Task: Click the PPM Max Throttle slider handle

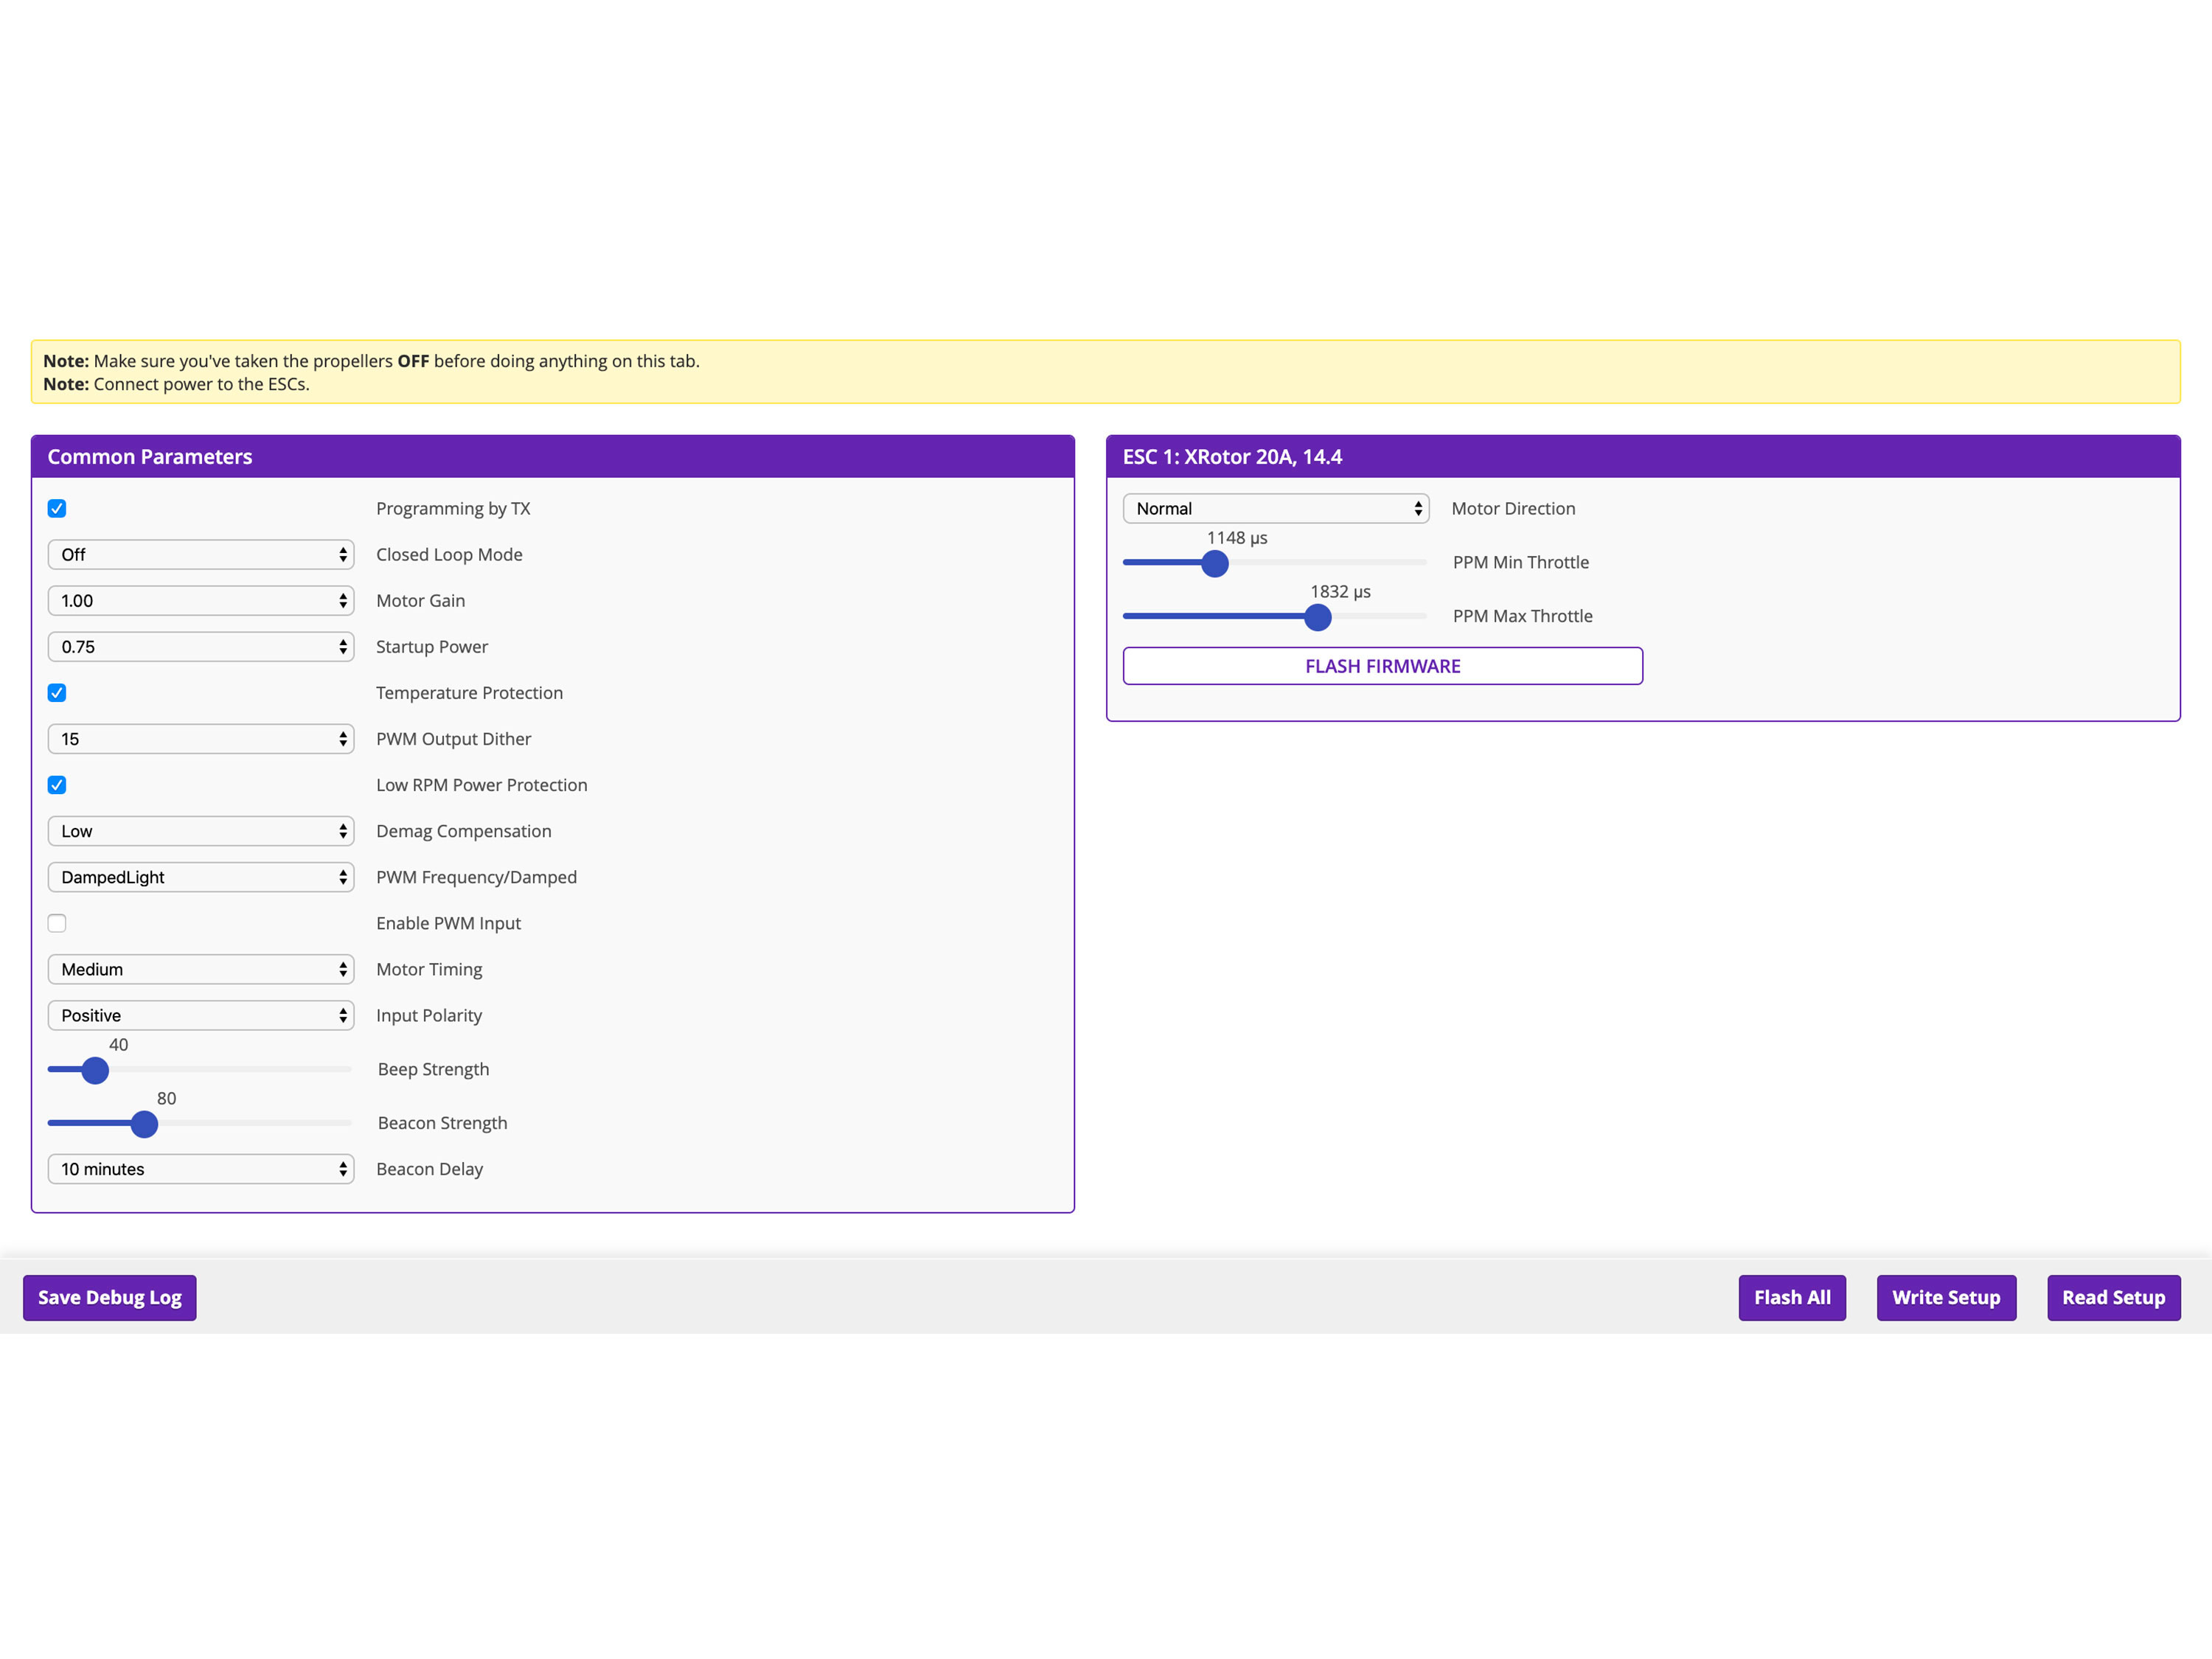Action: (1318, 617)
